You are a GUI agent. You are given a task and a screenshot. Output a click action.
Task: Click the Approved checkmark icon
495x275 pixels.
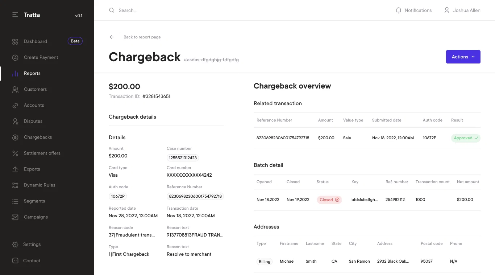(x=477, y=138)
